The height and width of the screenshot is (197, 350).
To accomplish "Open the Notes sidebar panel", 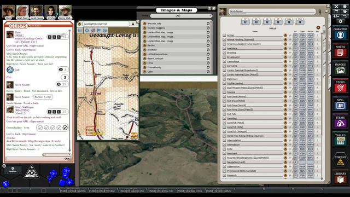I will coord(340,51).
